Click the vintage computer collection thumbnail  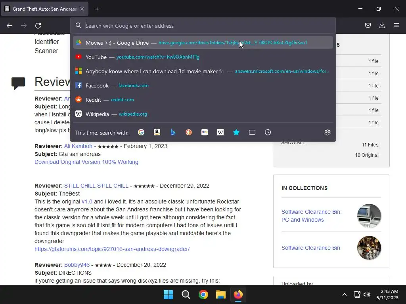coord(369,216)
